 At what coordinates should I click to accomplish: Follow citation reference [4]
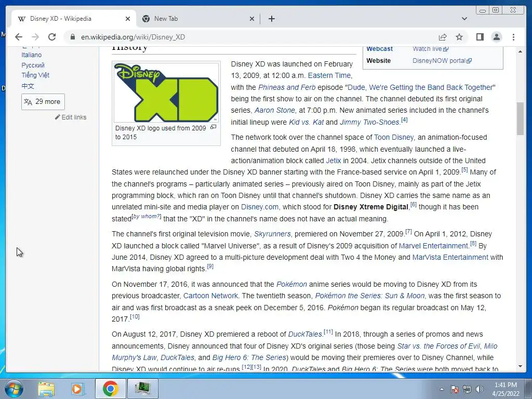point(404,120)
